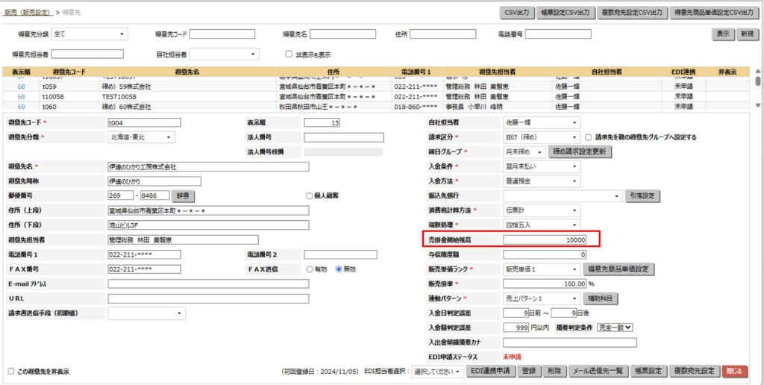Open the 販売単価ランク dropdown showing 販売単価１
The image size is (764, 385).
542,269
